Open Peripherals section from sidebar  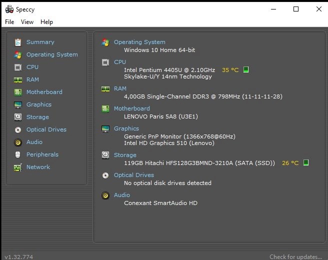[42, 154]
